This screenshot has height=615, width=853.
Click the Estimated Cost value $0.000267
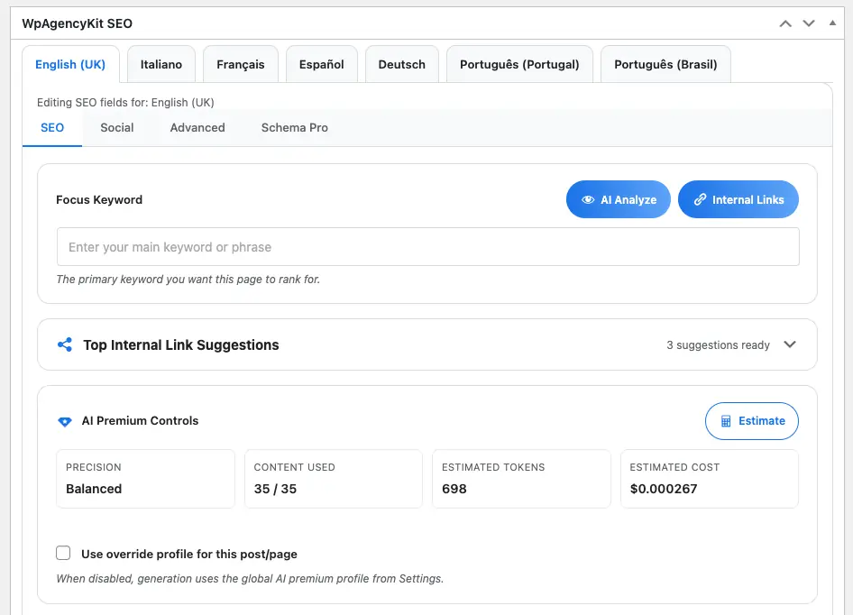point(664,489)
